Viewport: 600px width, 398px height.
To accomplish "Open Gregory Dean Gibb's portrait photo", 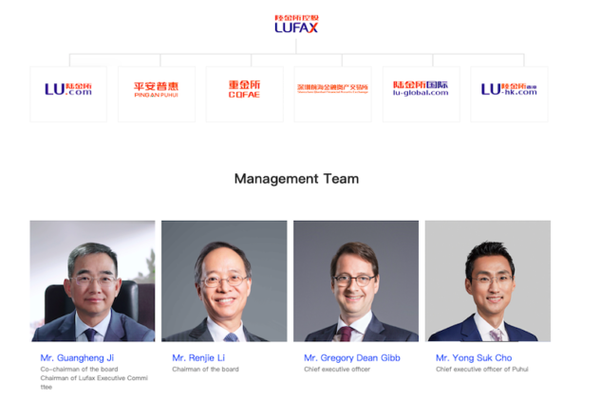I will 356,280.
